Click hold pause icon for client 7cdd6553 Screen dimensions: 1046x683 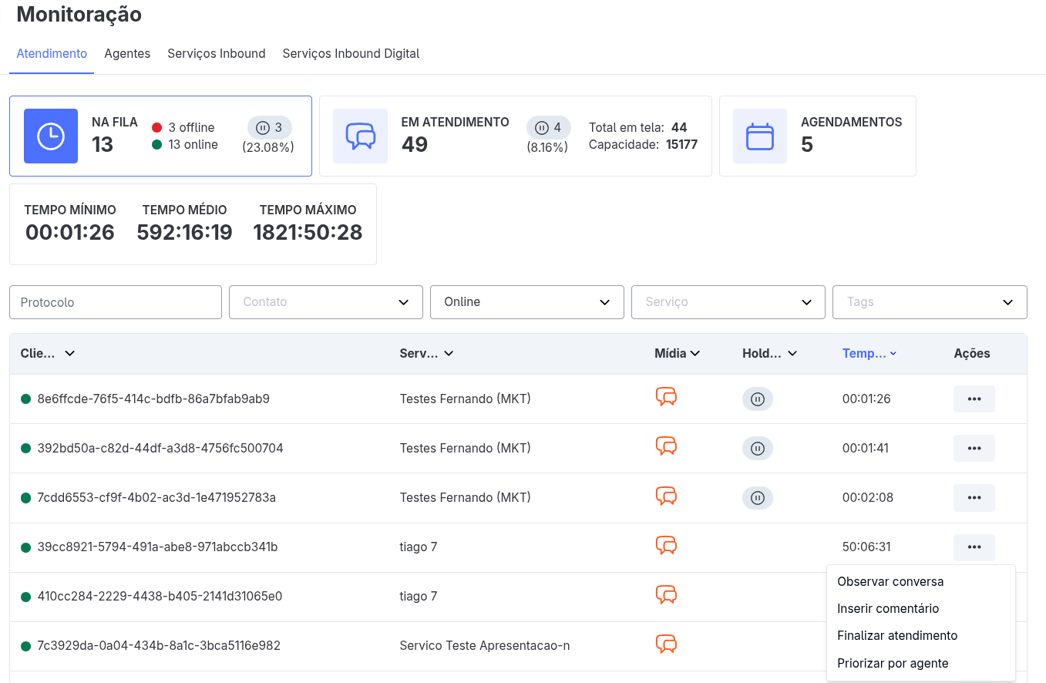coord(757,498)
